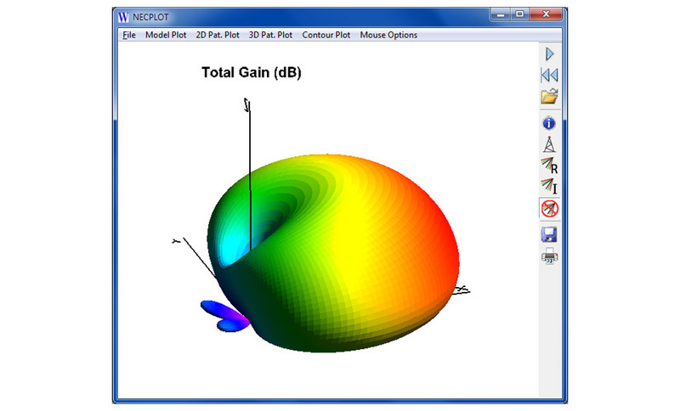
Task: Minimize the NECPLOT window
Action: point(501,14)
